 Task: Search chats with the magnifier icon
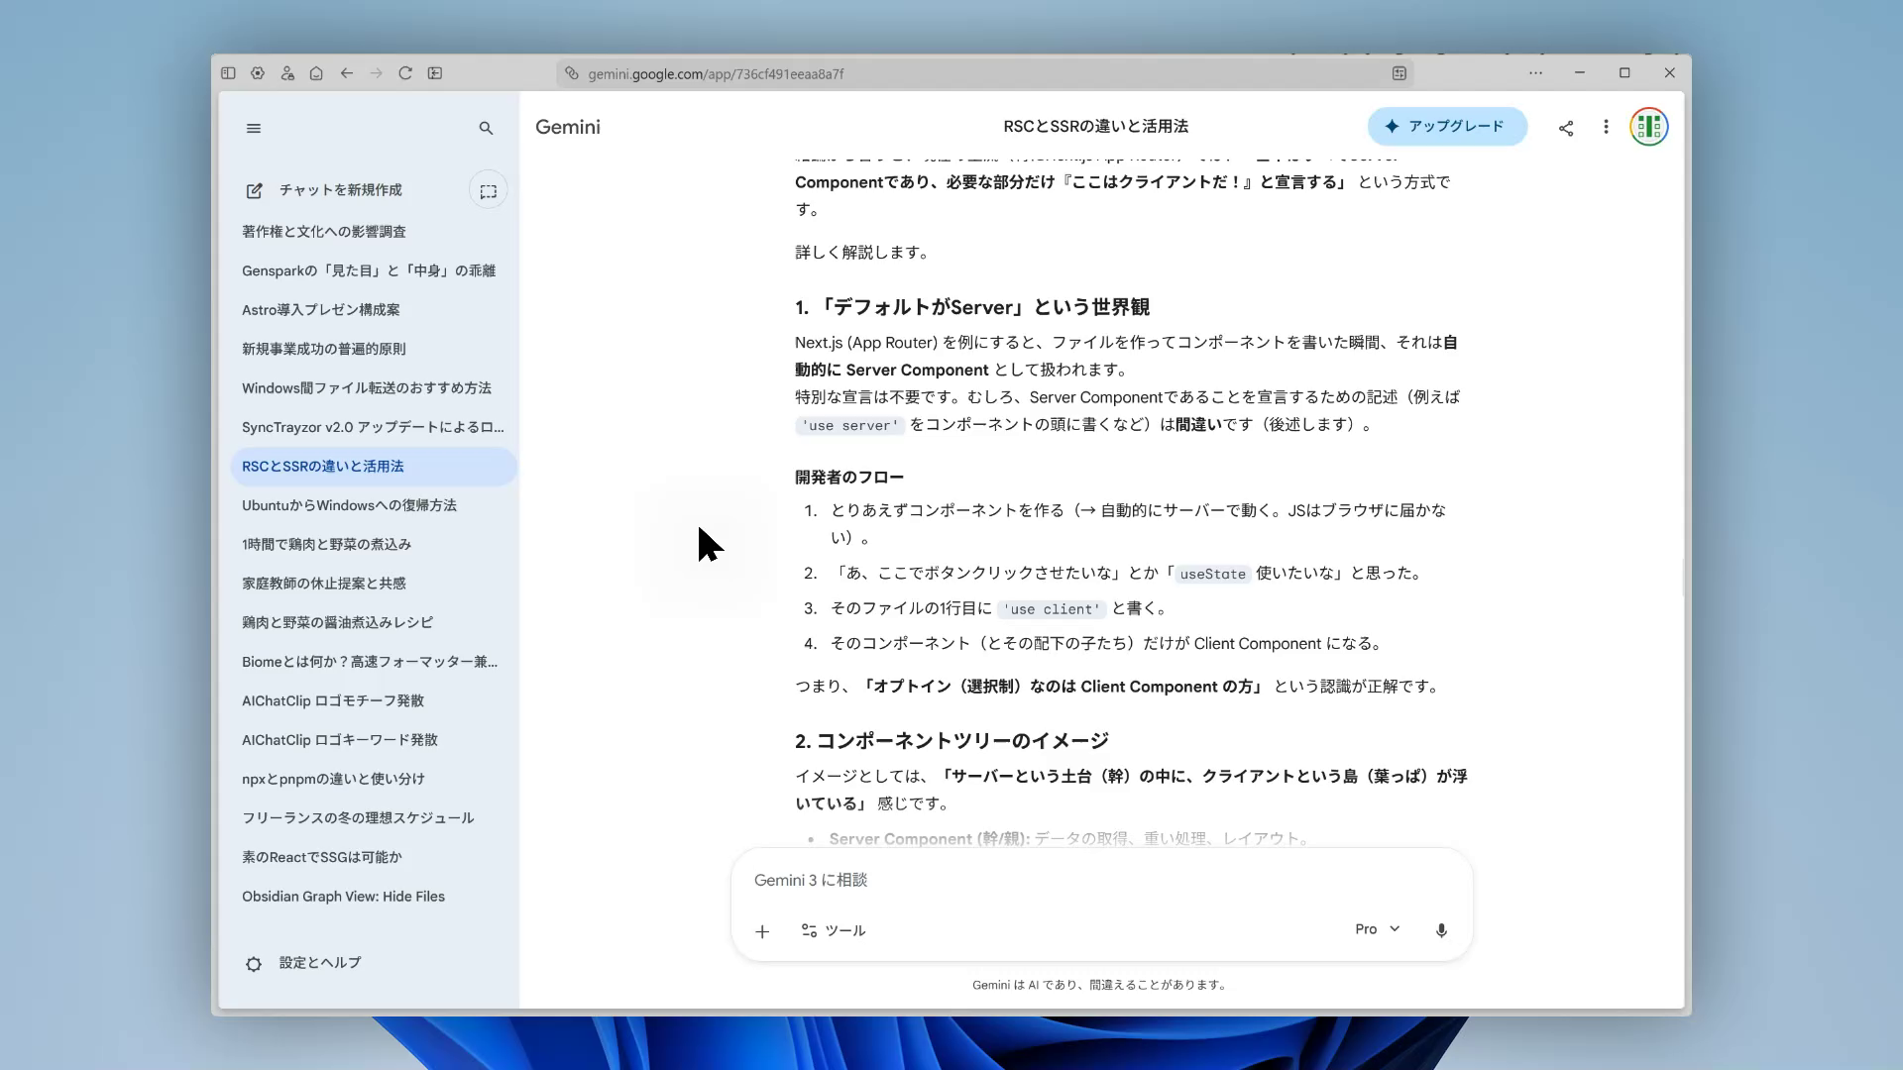click(486, 128)
